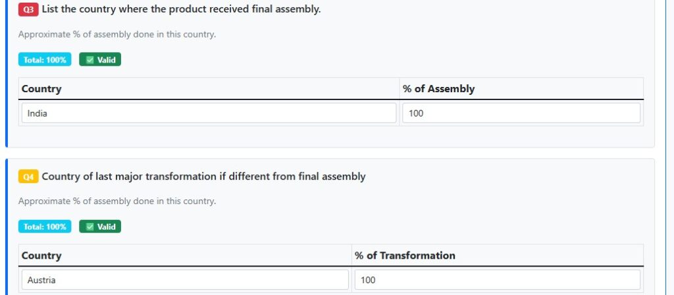Click the Q3 'Approximate % of assembly' description
Screen dimensions: 674x295
pos(117,34)
